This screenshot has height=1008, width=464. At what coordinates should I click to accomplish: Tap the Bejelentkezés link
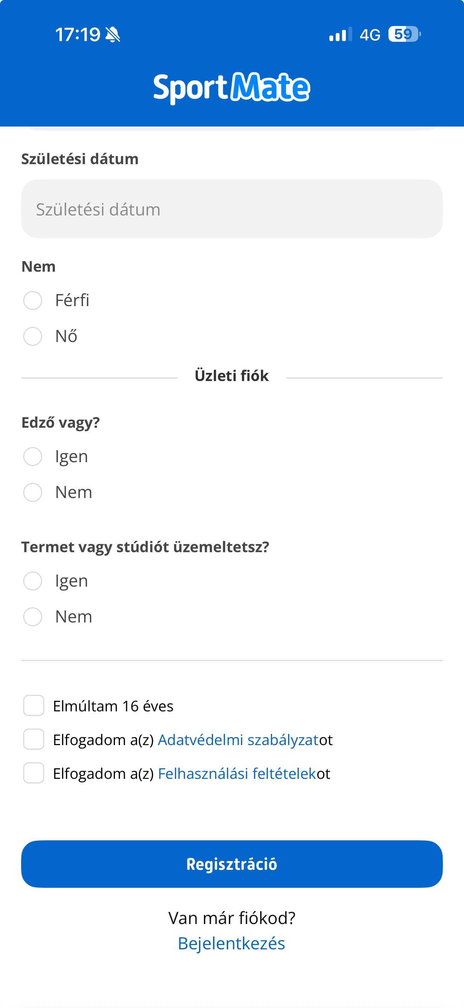(232, 943)
